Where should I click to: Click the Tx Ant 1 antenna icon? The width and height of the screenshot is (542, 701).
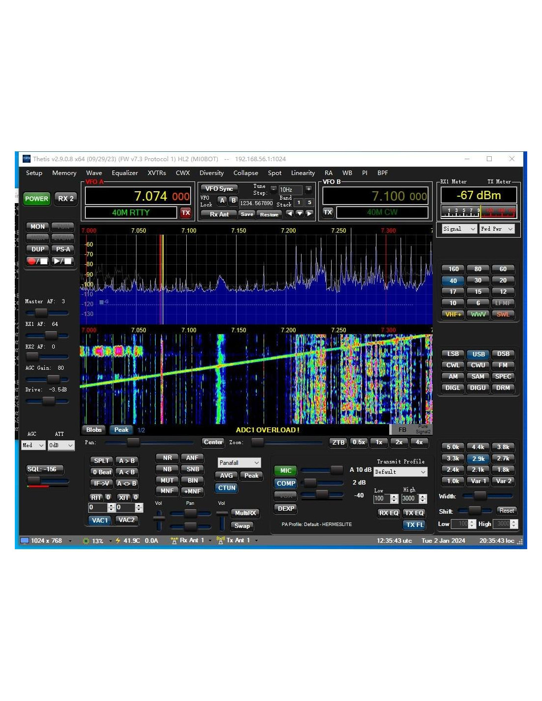[x=220, y=541]
